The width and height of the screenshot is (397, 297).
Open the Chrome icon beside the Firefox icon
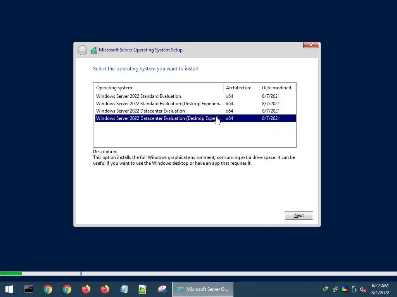[67, 289]
